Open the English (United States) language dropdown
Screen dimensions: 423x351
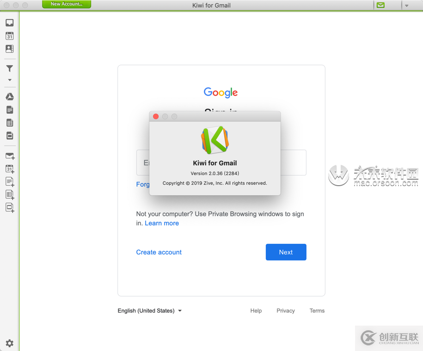(150, 310)
